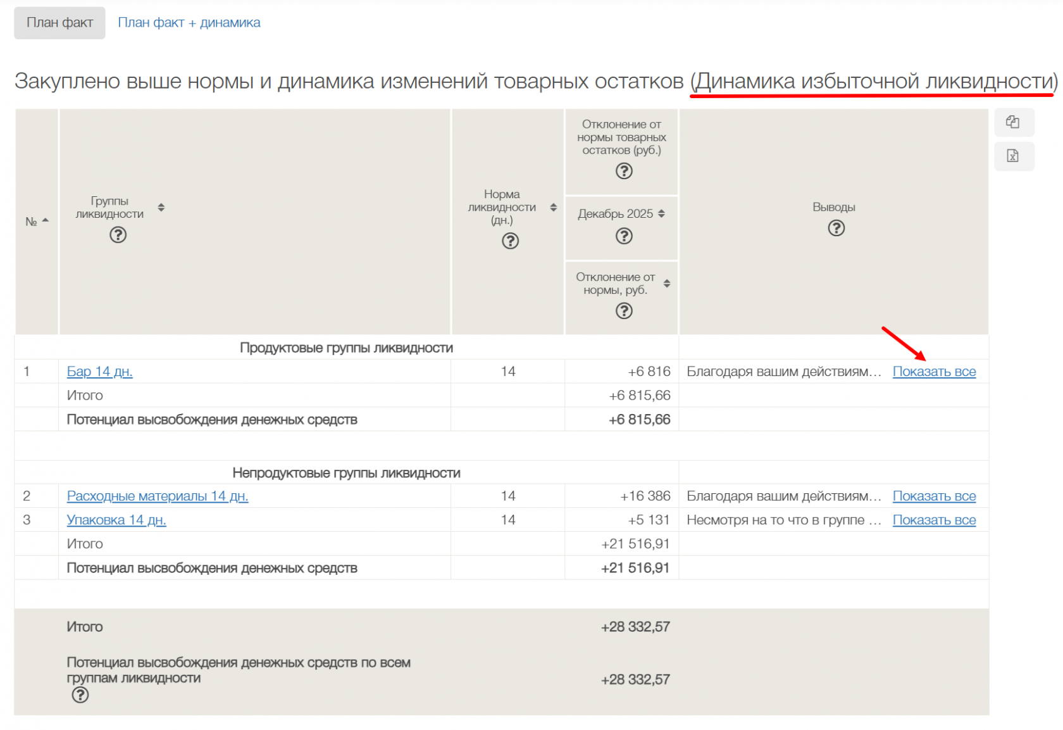Click help icon under Отклонение от нормы товарных остатков
This screenshot has width=1063, height=730.
click(x=624, y=171)
